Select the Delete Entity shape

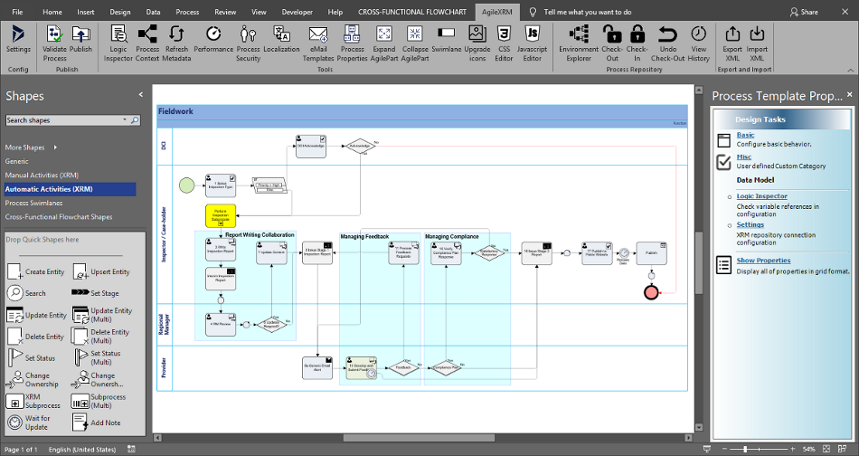(35, 336)
